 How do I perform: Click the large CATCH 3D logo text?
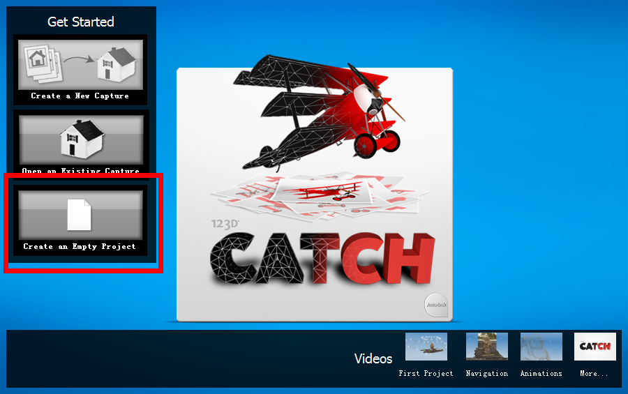point(322,259)
